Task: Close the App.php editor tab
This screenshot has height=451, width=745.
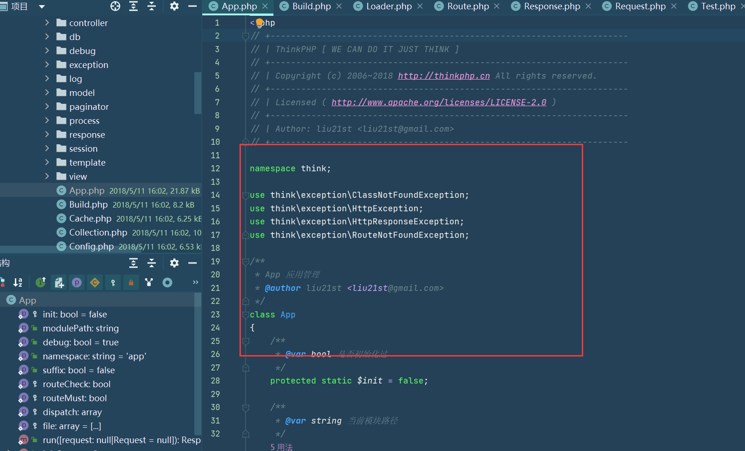Action: point(265,6)
